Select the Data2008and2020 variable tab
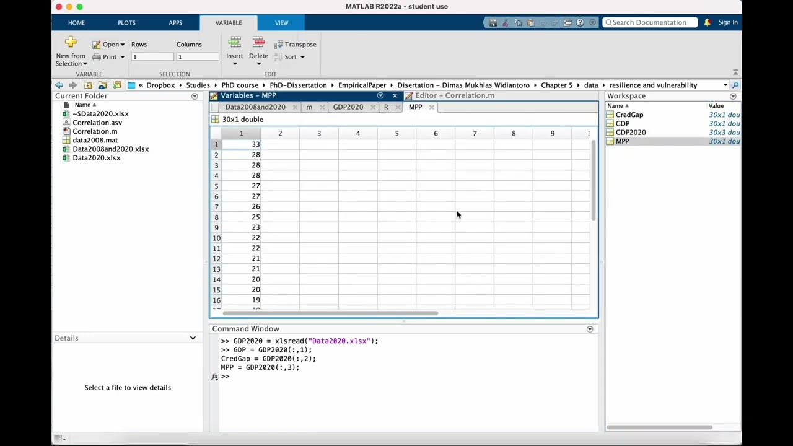The width and height of the screenshot is (793, 446). [255, 107]
